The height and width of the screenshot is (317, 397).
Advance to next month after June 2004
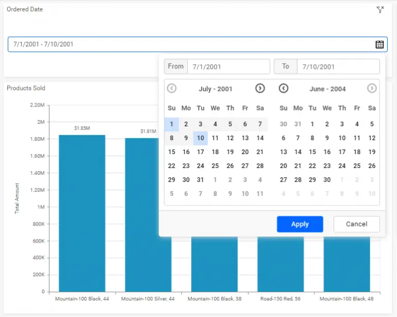pyautogui.click(x=372, y=88)
